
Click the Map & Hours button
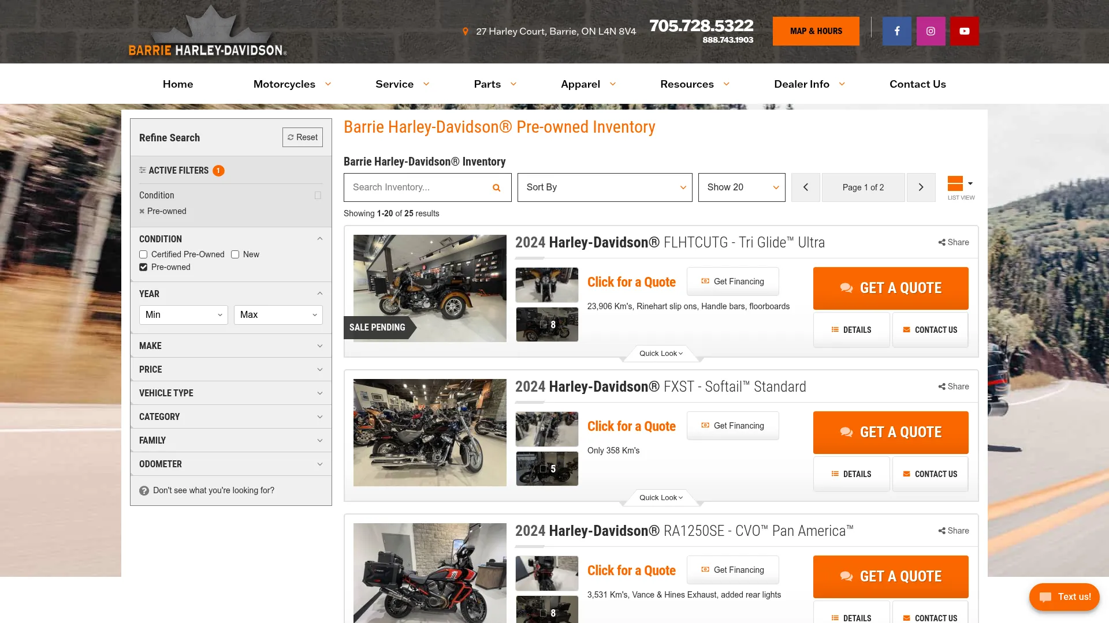816,31
